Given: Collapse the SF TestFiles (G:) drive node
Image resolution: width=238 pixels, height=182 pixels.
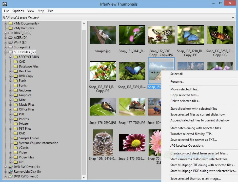Looking at the screenshot, I should point(6,52).
